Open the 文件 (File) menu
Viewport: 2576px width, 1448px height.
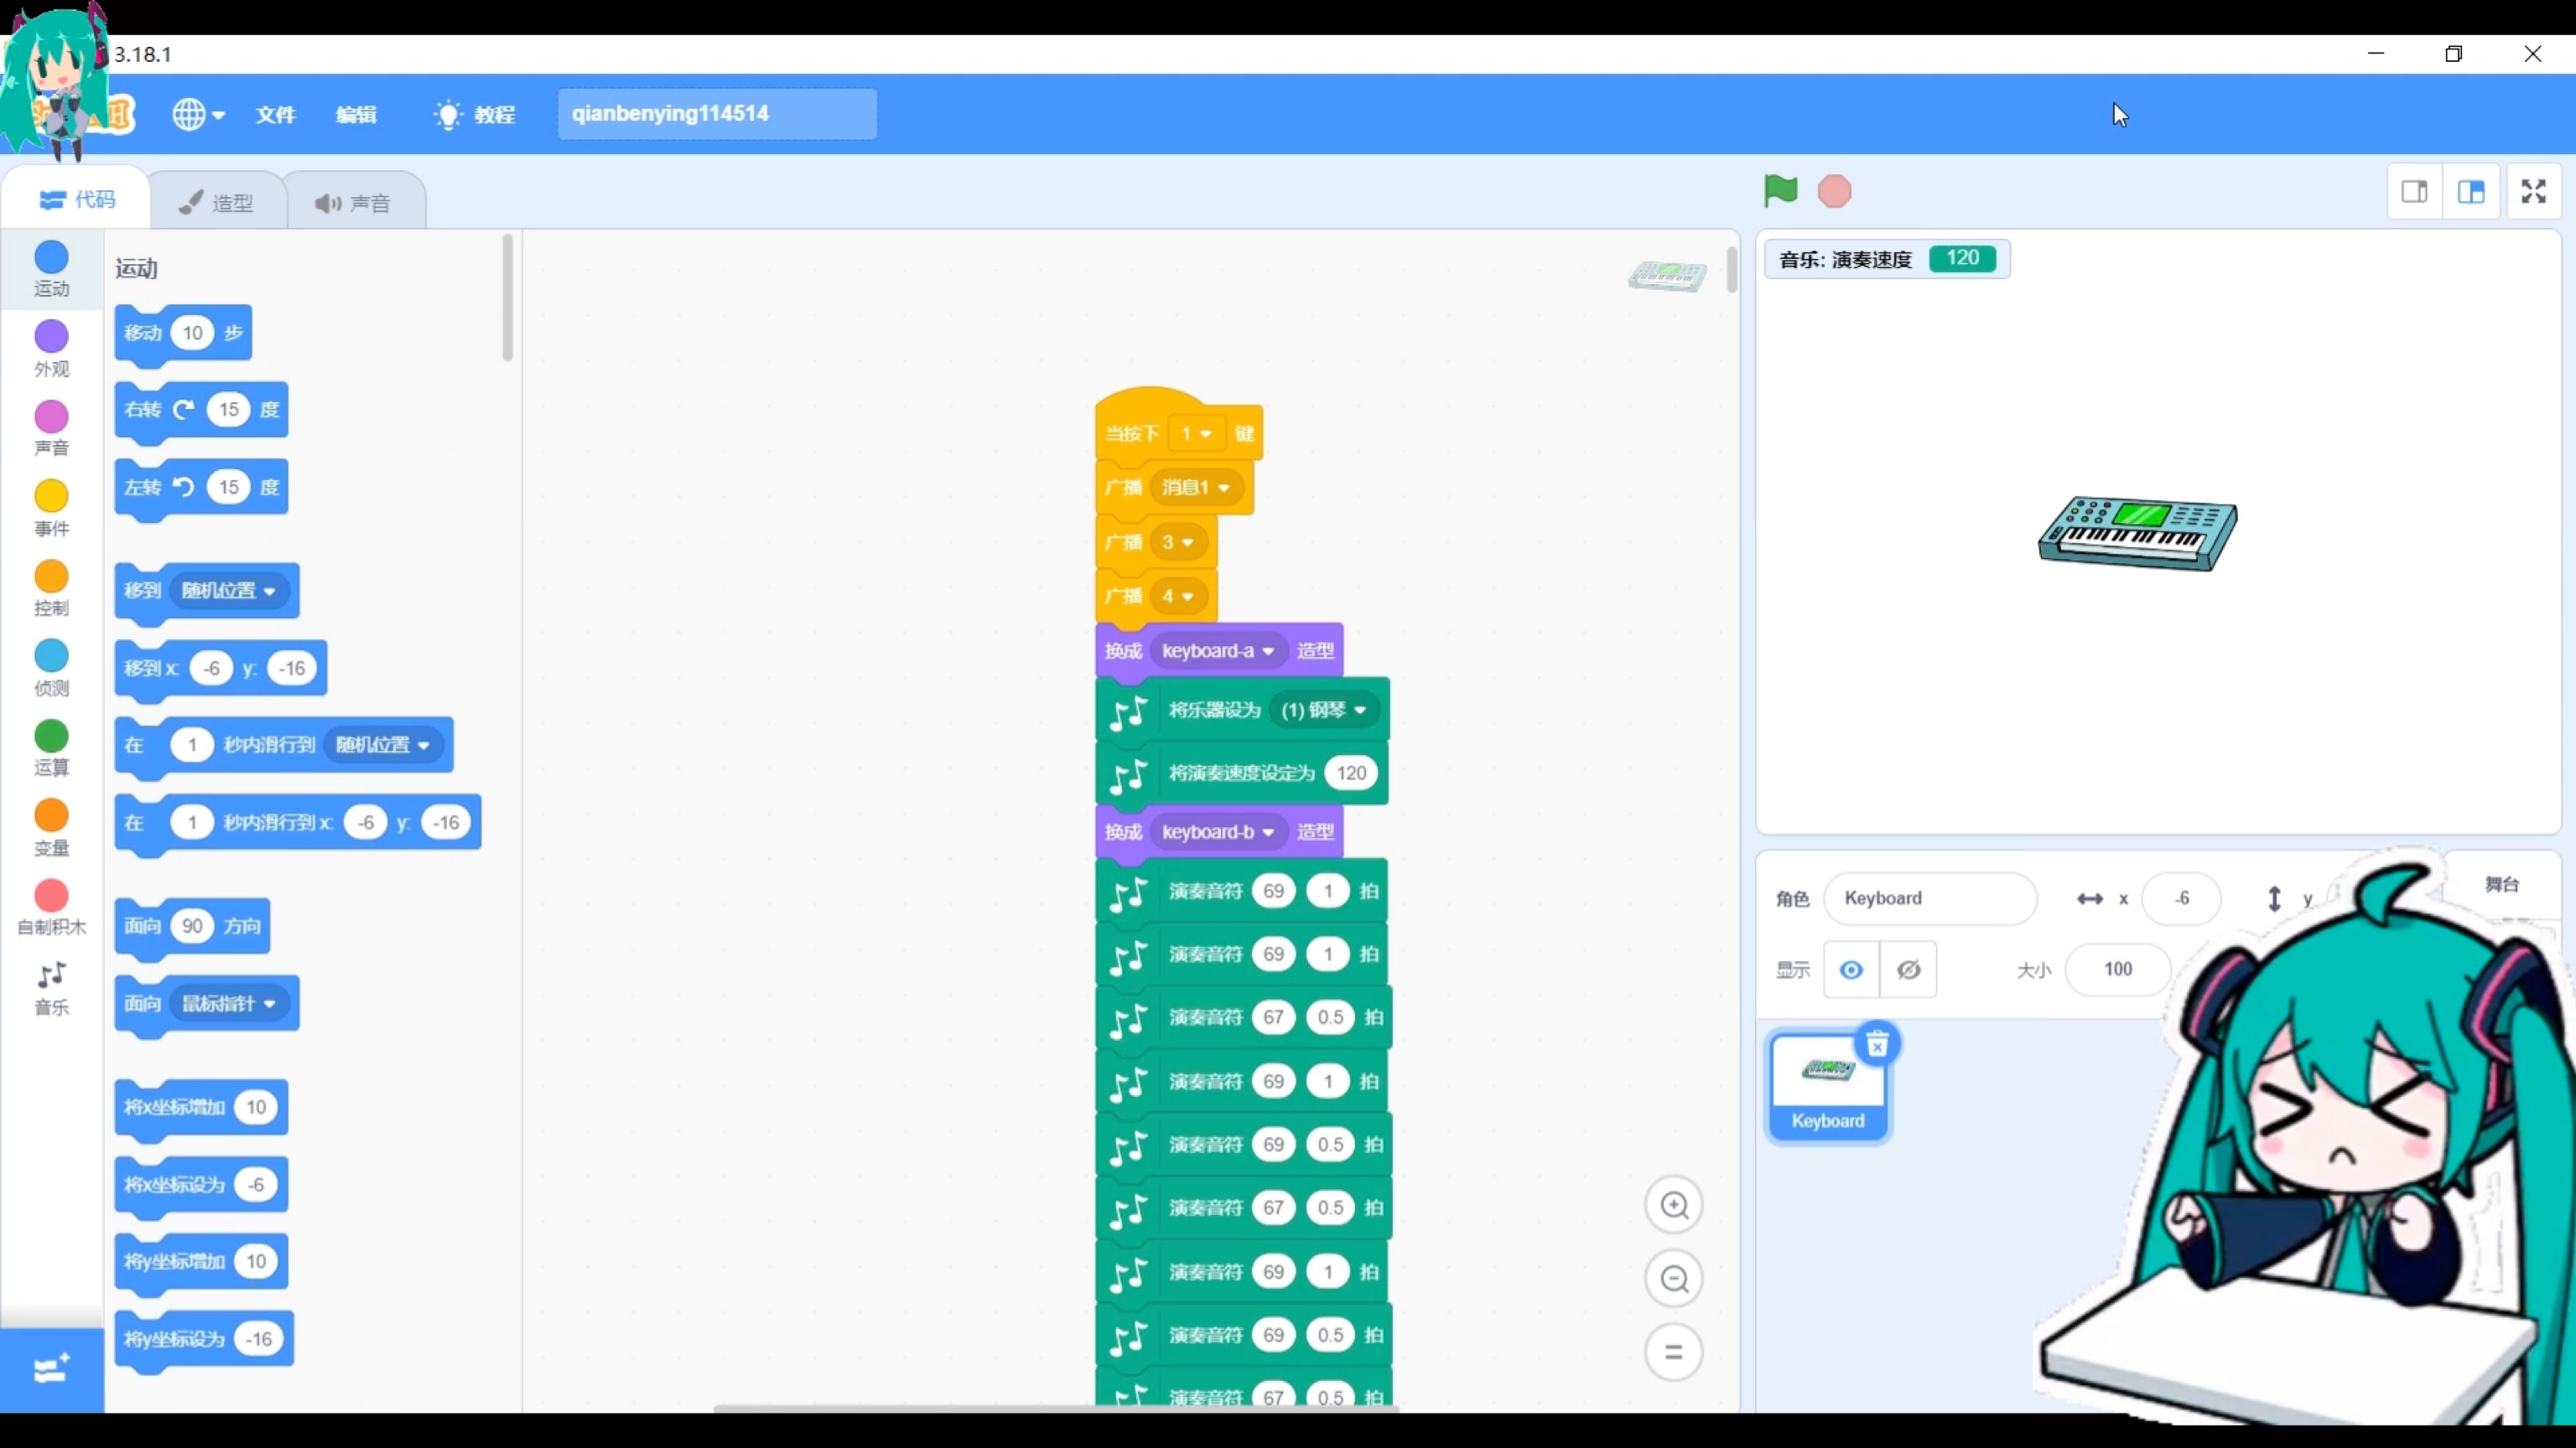pyautogui.click(x=275, y=114)
